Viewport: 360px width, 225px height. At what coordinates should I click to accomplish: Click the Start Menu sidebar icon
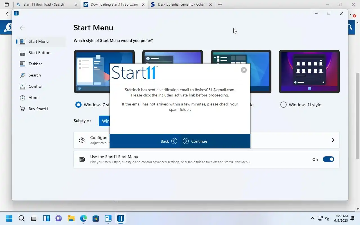(22, 41)
